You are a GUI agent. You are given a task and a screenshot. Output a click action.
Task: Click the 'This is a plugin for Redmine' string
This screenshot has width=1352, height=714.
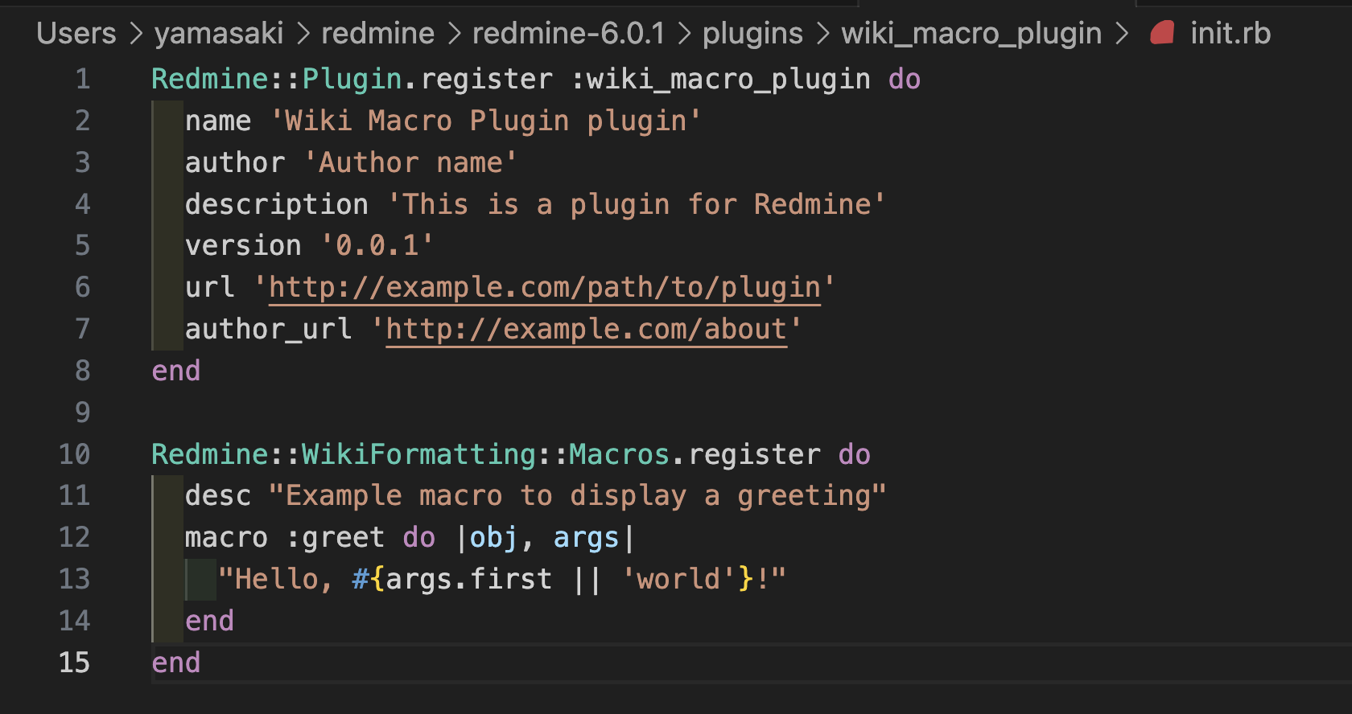tap(637, 204)
